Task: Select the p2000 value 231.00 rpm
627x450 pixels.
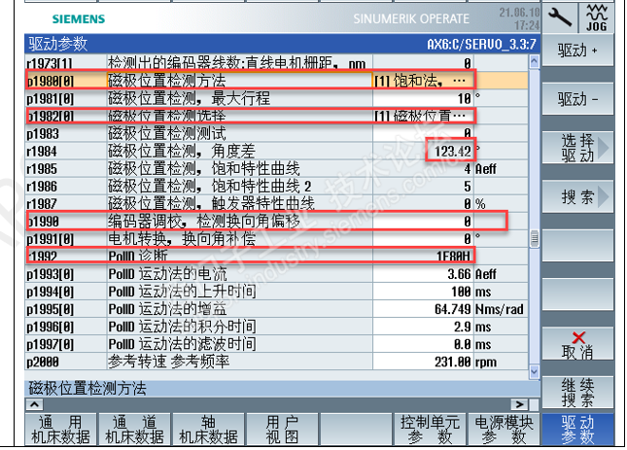Action: click(424, 362)
